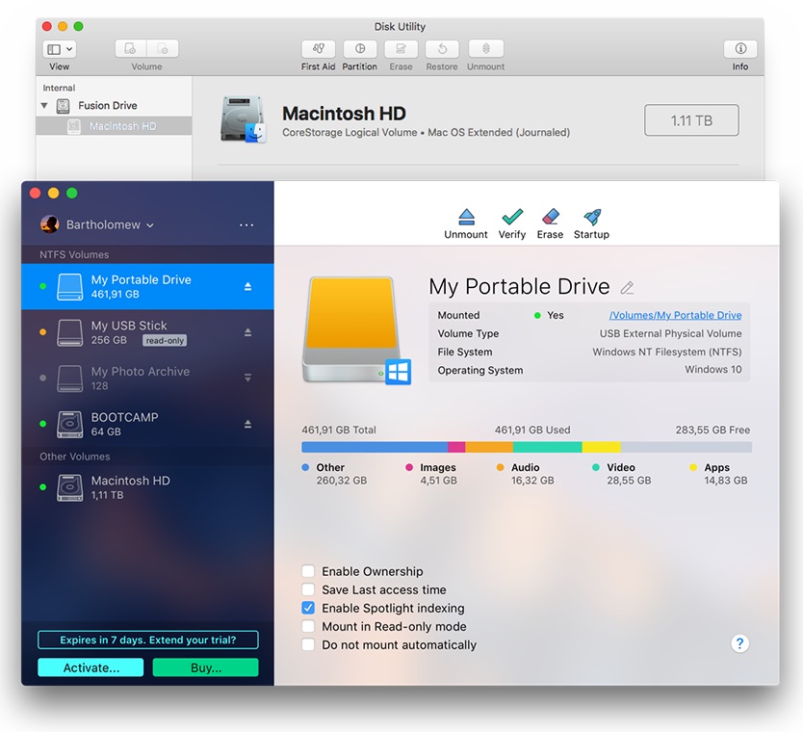Select My USB Stick volume
This screenshot has height=732, width=803.
tap(147, 332)
